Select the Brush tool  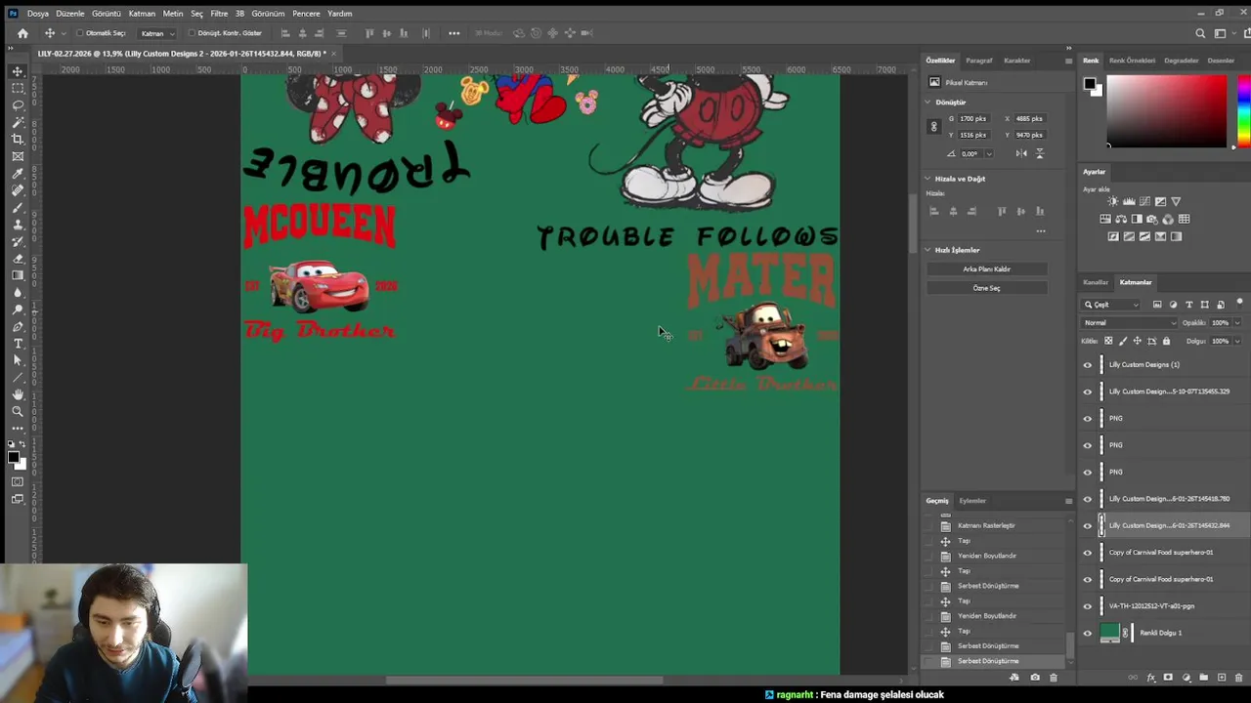click(x=18, y=207)
